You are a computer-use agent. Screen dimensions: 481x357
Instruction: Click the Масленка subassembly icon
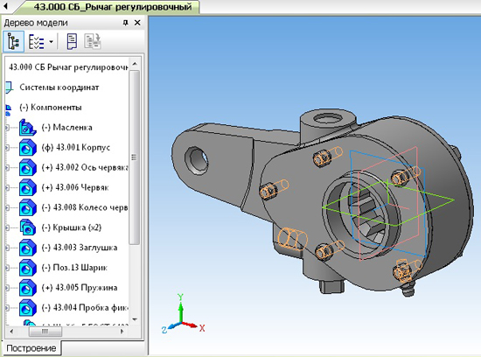click(x=28, y=128)
